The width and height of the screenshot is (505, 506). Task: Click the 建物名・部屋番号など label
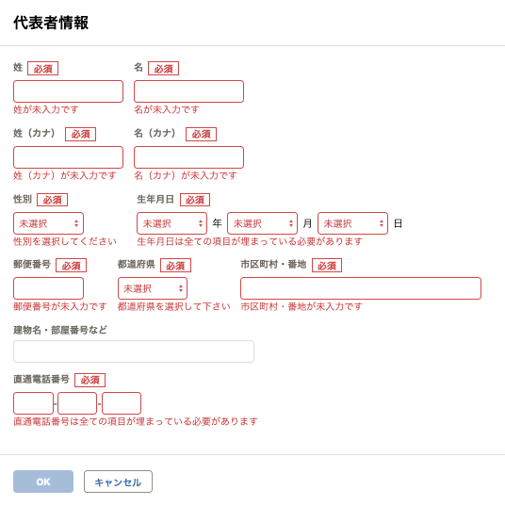pyautogui.click(x=60, y=330)
